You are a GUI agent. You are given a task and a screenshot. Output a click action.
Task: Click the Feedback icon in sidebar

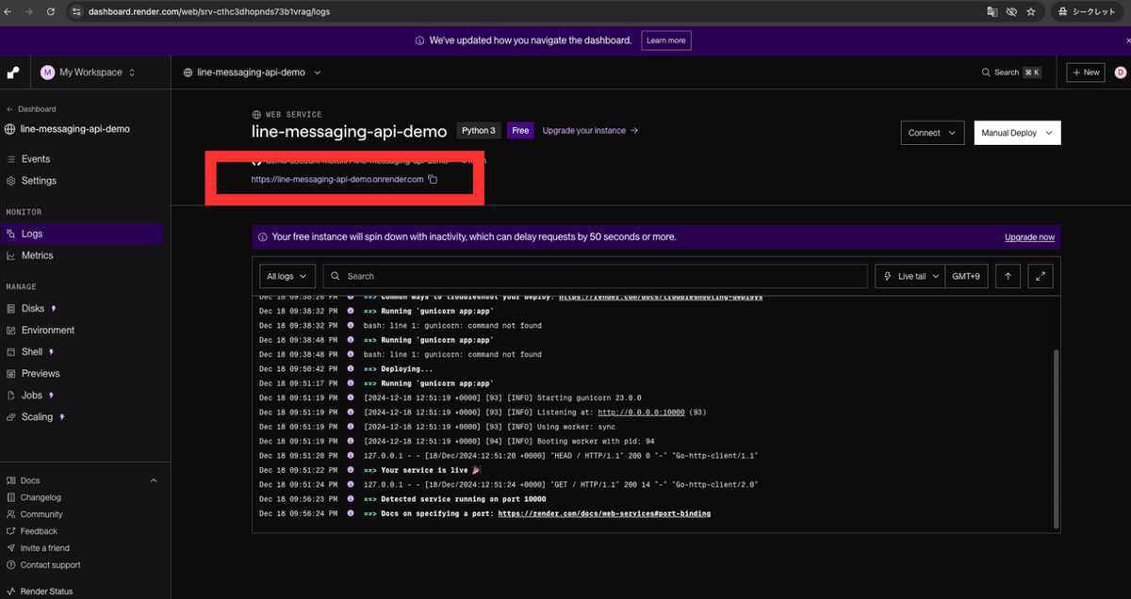11,531
